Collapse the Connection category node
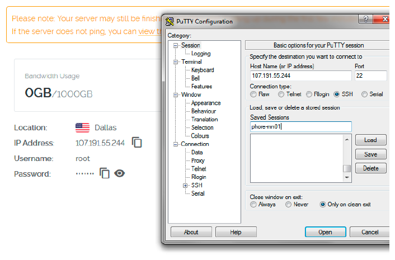The width and height of the screenshot is (395, 260). pos(176,144)
